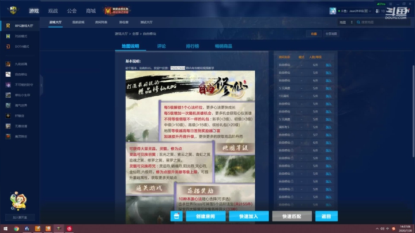415x233 pixels.
Task: Switch to the 地图说明 tab
Action: click(130, 46)
